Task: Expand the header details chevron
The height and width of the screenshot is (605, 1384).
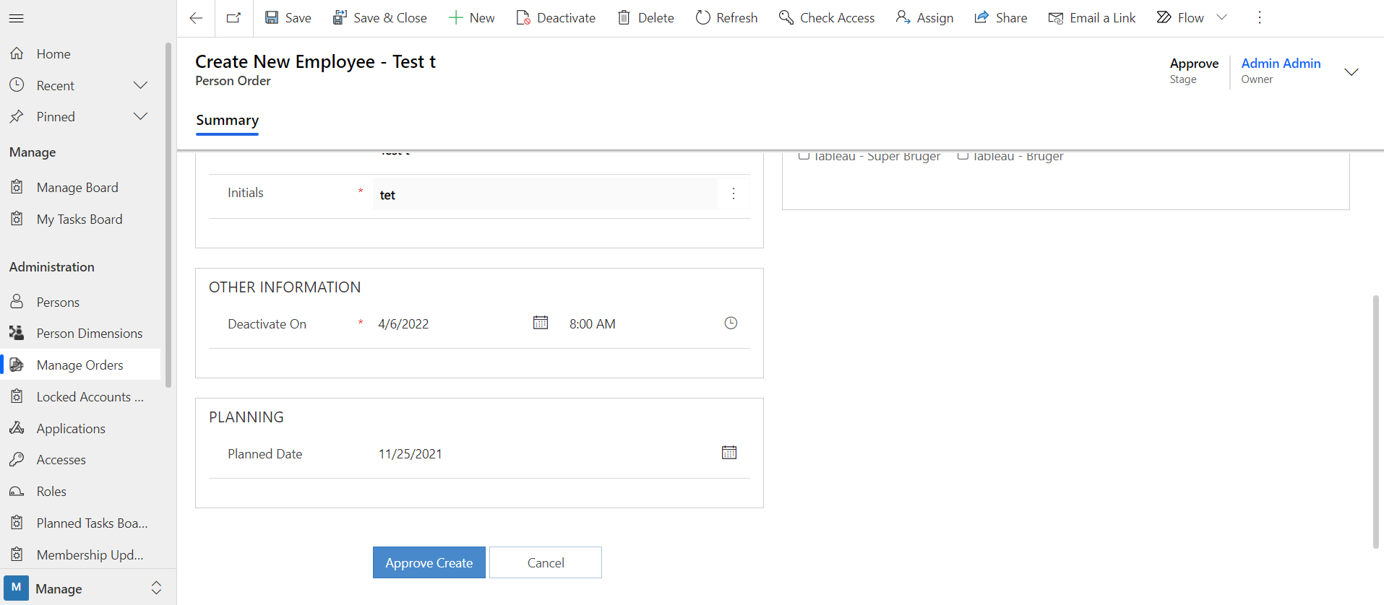Action: 1351,71
